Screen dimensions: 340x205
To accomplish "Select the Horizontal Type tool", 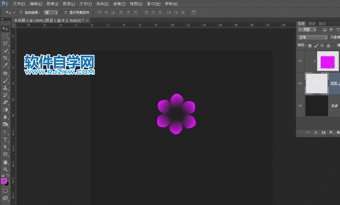I will click(x=5, y=140).
